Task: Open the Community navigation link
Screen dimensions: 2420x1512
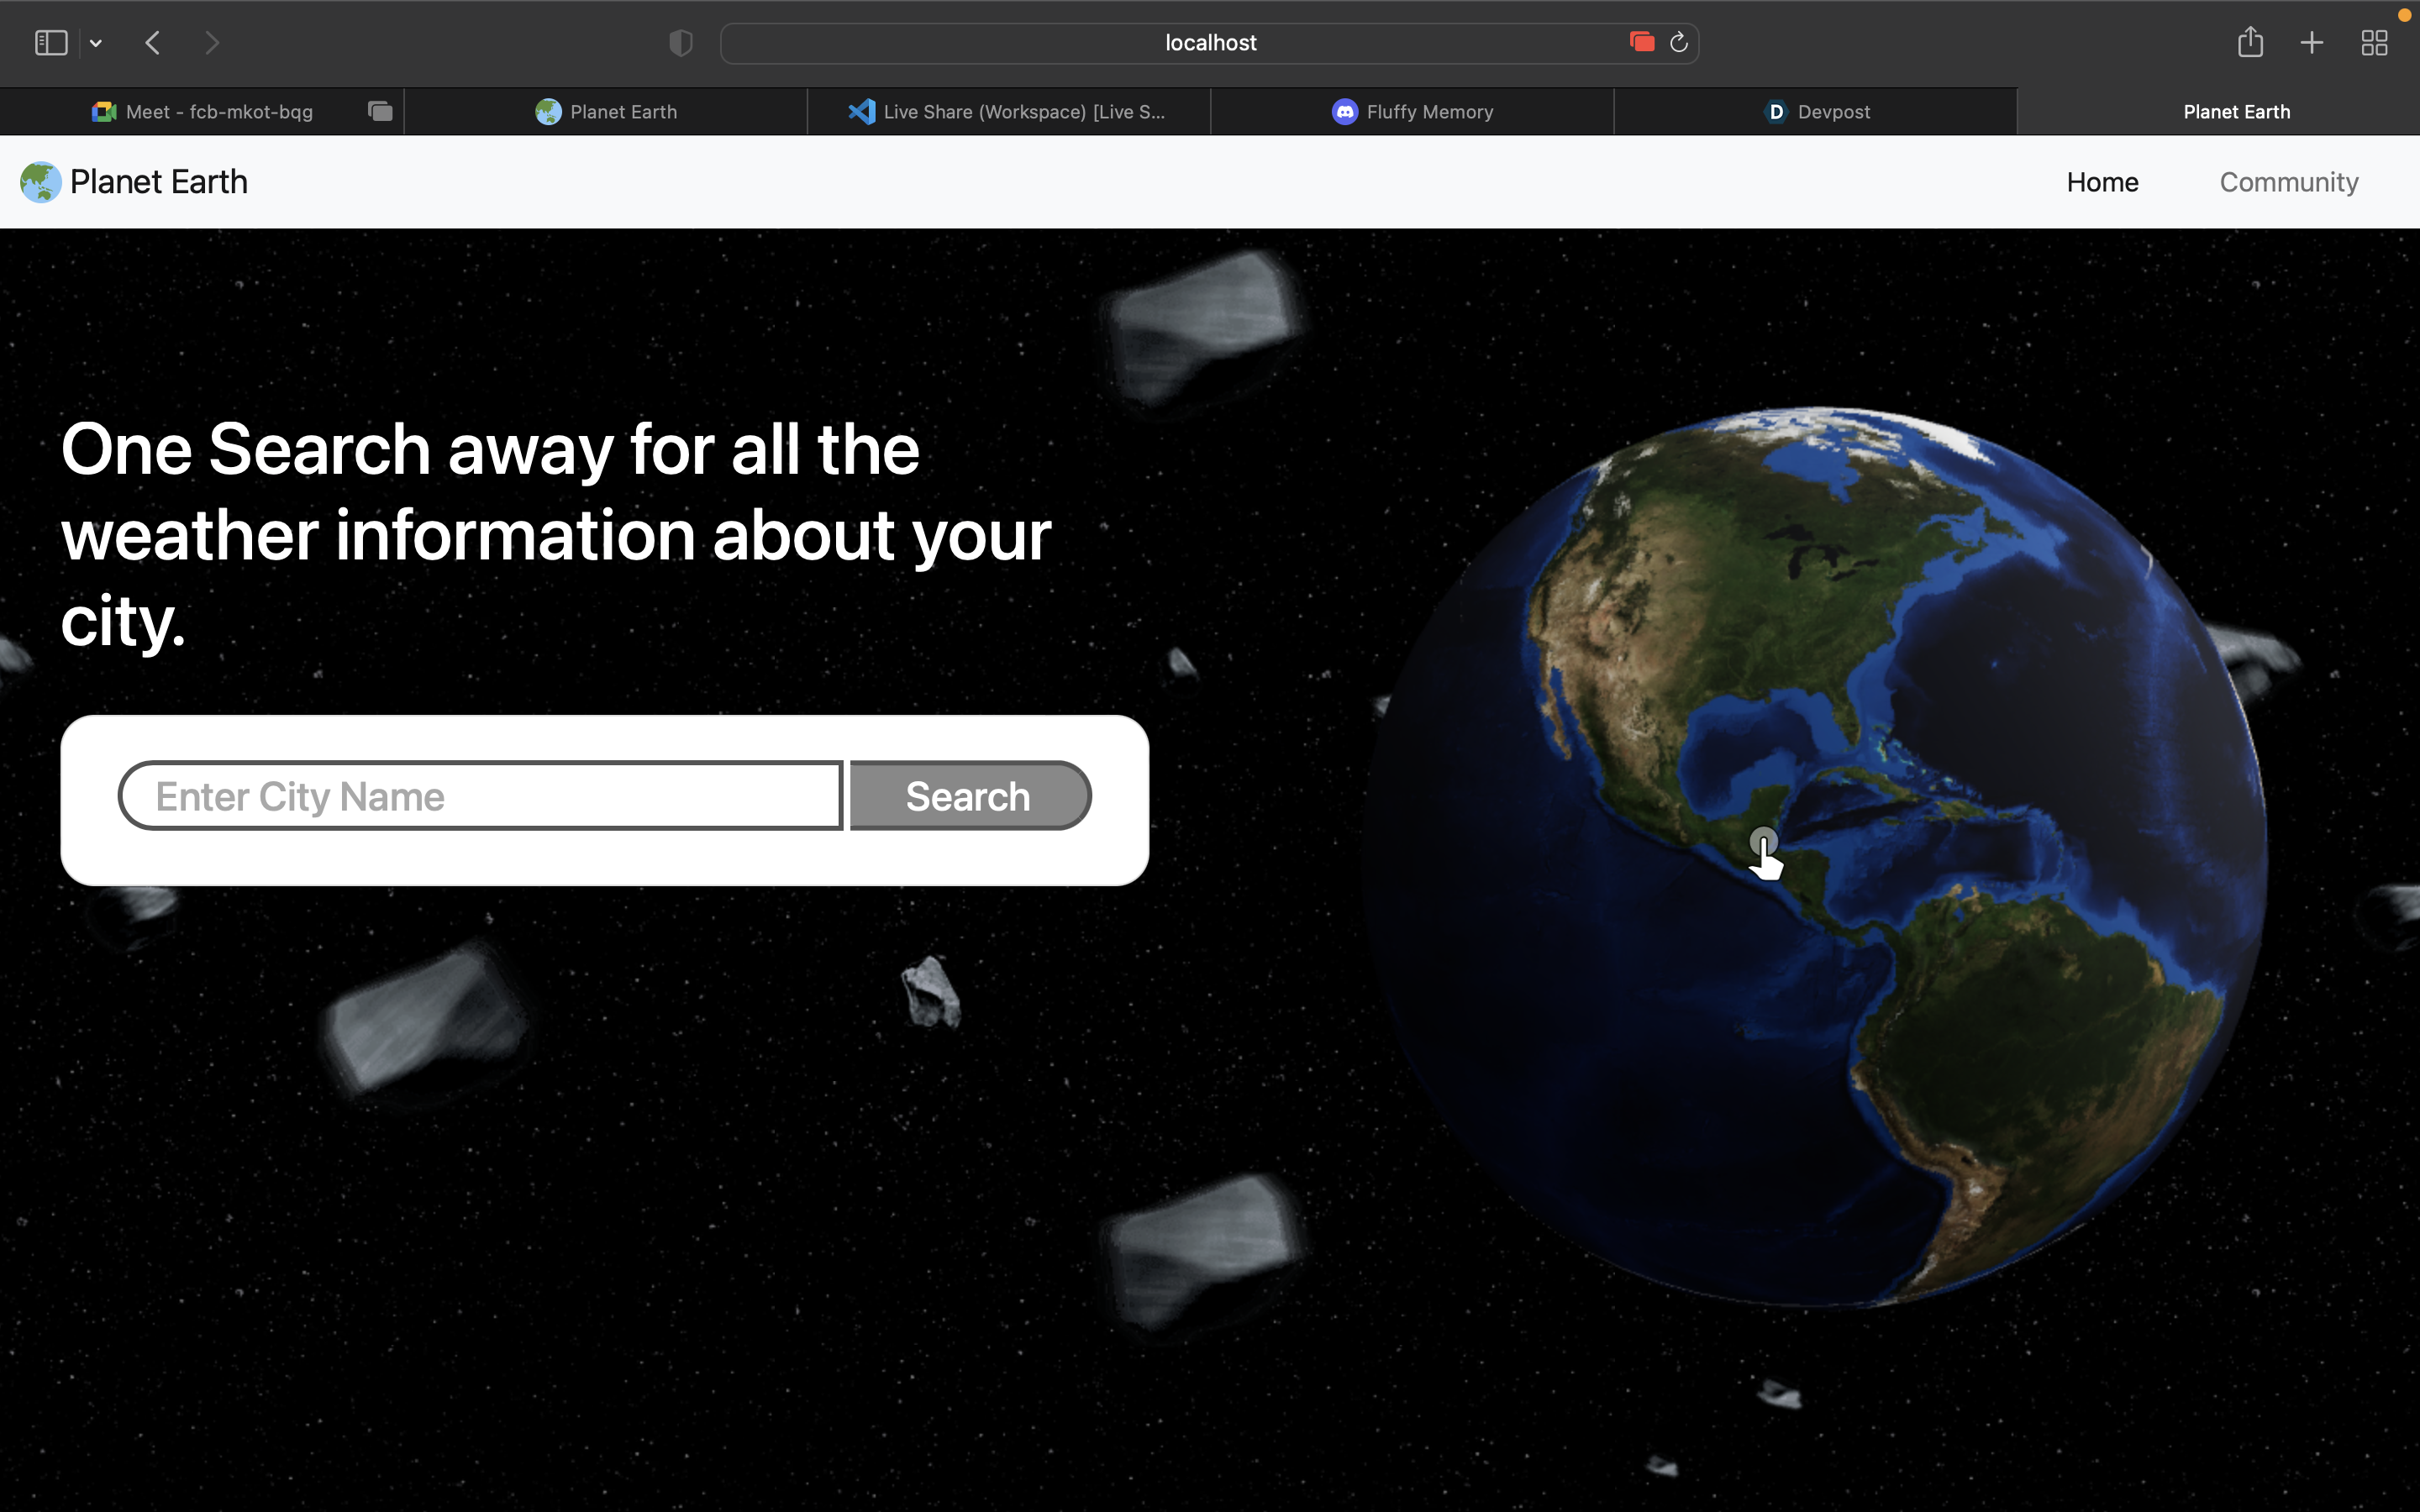Action: (x=2288, y=182)
